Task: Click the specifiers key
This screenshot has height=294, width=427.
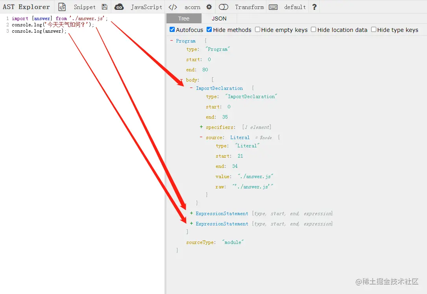Action: (220, 127)
